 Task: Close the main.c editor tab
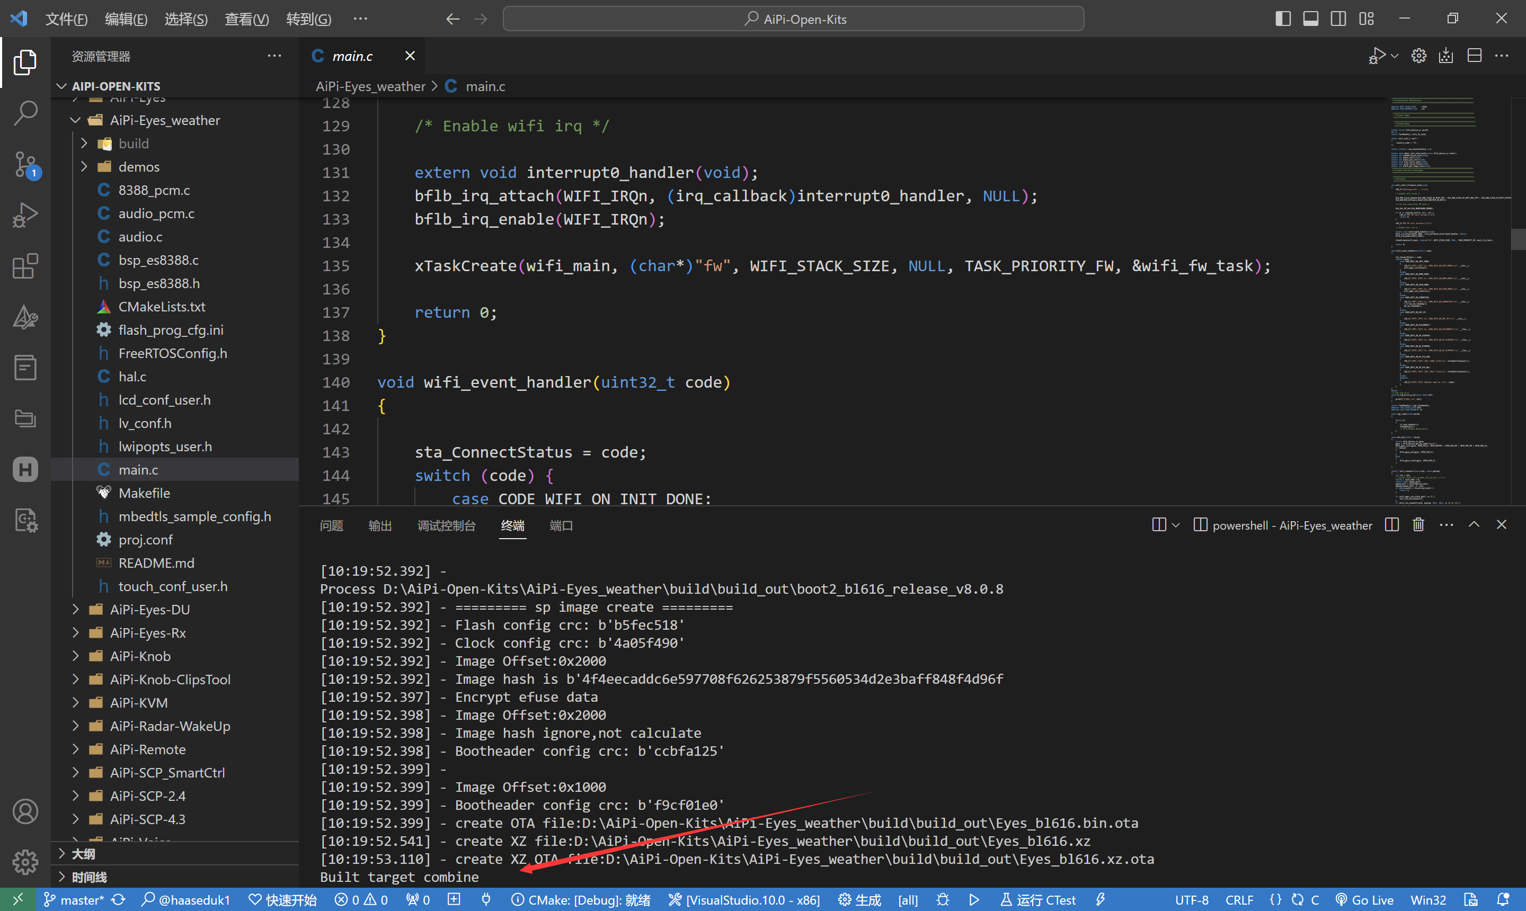[410, 56]
